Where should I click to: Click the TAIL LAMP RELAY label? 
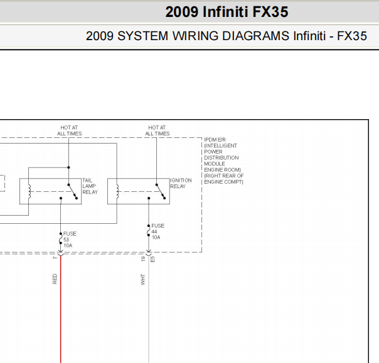[x=90, y=186]
